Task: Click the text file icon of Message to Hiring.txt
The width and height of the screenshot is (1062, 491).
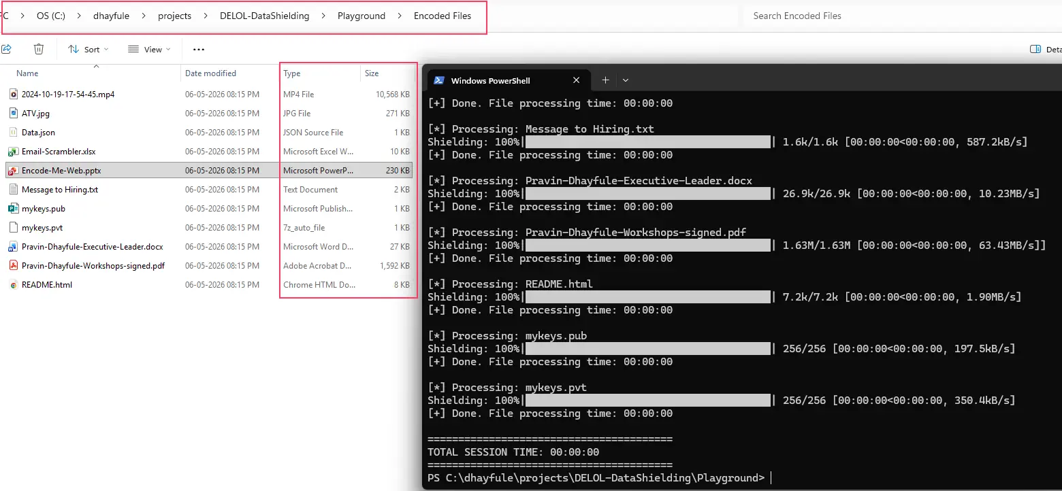Action: click(13, 190)
